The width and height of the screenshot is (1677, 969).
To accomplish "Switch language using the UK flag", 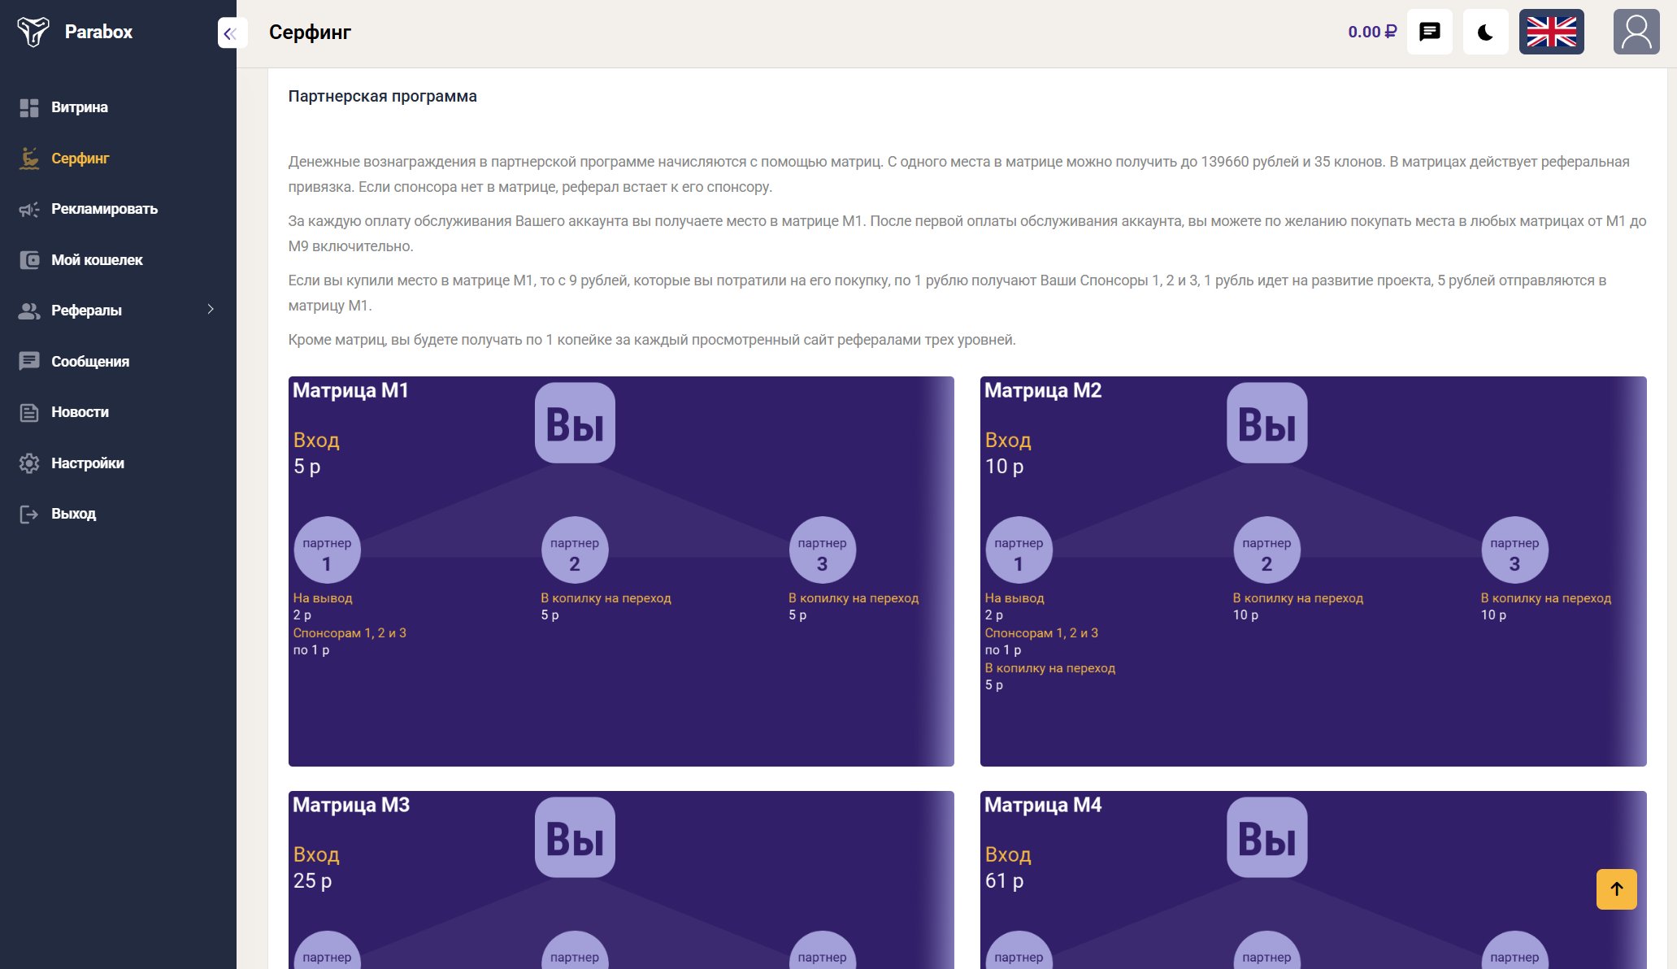I will pyautogui.click(x=1552, y=32).
